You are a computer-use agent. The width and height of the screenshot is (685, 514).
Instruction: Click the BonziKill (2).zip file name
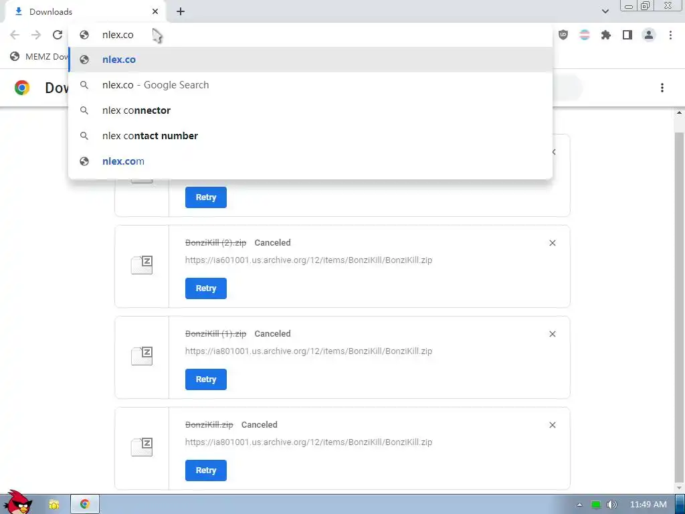click(216, 242)
